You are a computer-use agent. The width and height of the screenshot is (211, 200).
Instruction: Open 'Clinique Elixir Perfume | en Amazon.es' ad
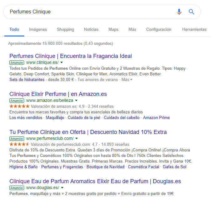58,94
